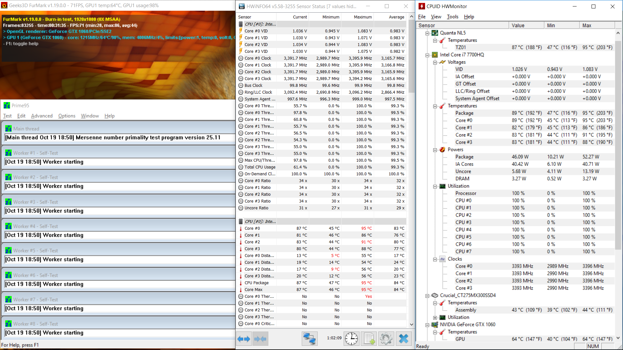The height and width of the screenshot is (350, 623).
Task: Open the View menu in HWMonitor
Action: click(436, 17)
